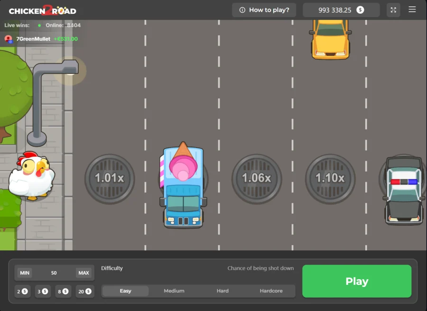Screen dimensions: 427x311
Task: Choose the 20 dollar quick bet
Action: pyautogui.click(x=85, y=292)
